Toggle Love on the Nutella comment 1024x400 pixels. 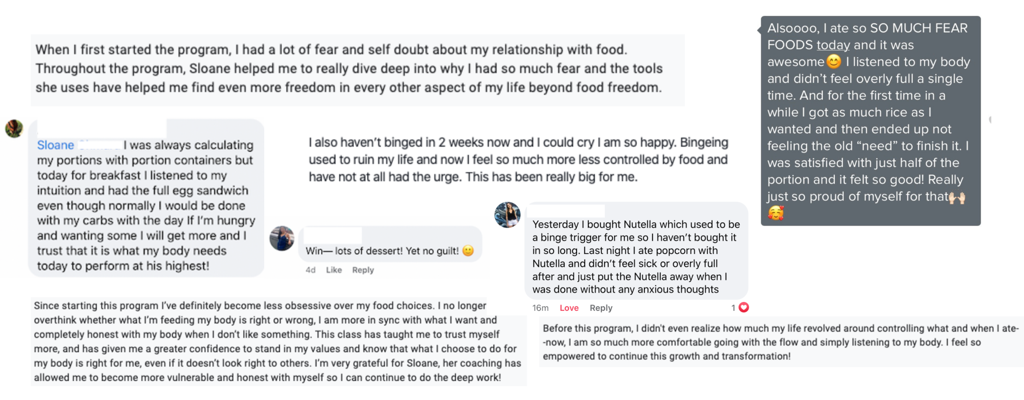(569, 308)
